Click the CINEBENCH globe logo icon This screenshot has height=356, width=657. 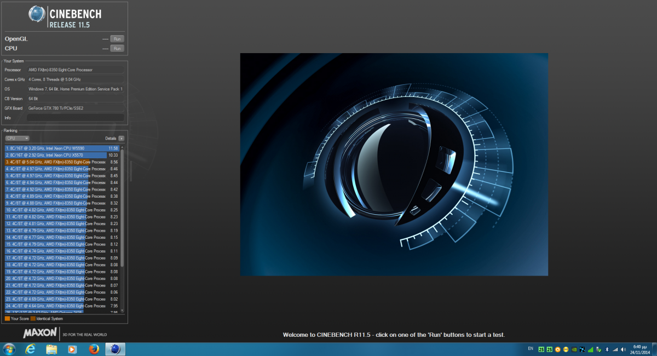[x=37, y=15]
